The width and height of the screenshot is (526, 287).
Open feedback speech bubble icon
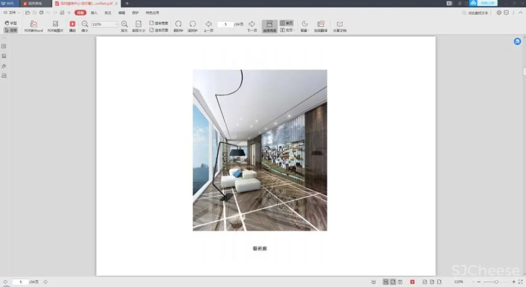506,13
